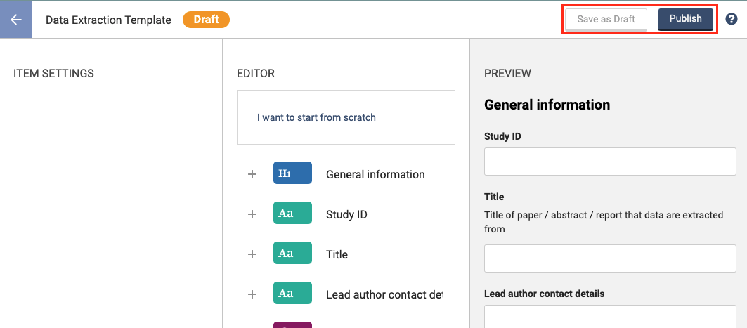Click the H1 heading icon for General information

point(292,173)
